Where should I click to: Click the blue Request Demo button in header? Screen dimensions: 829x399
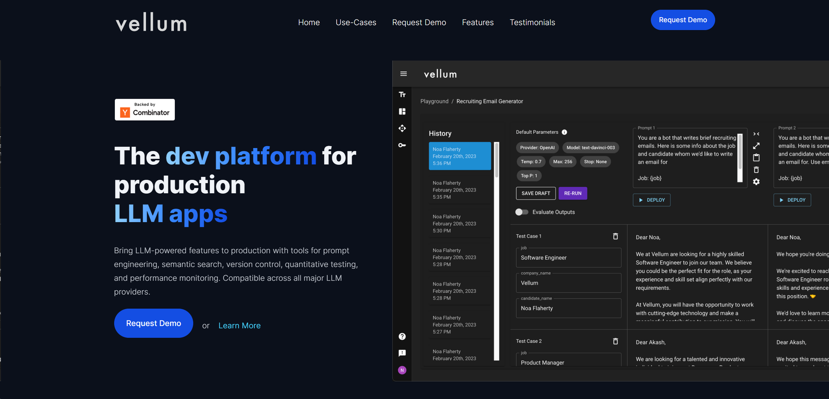683,20
